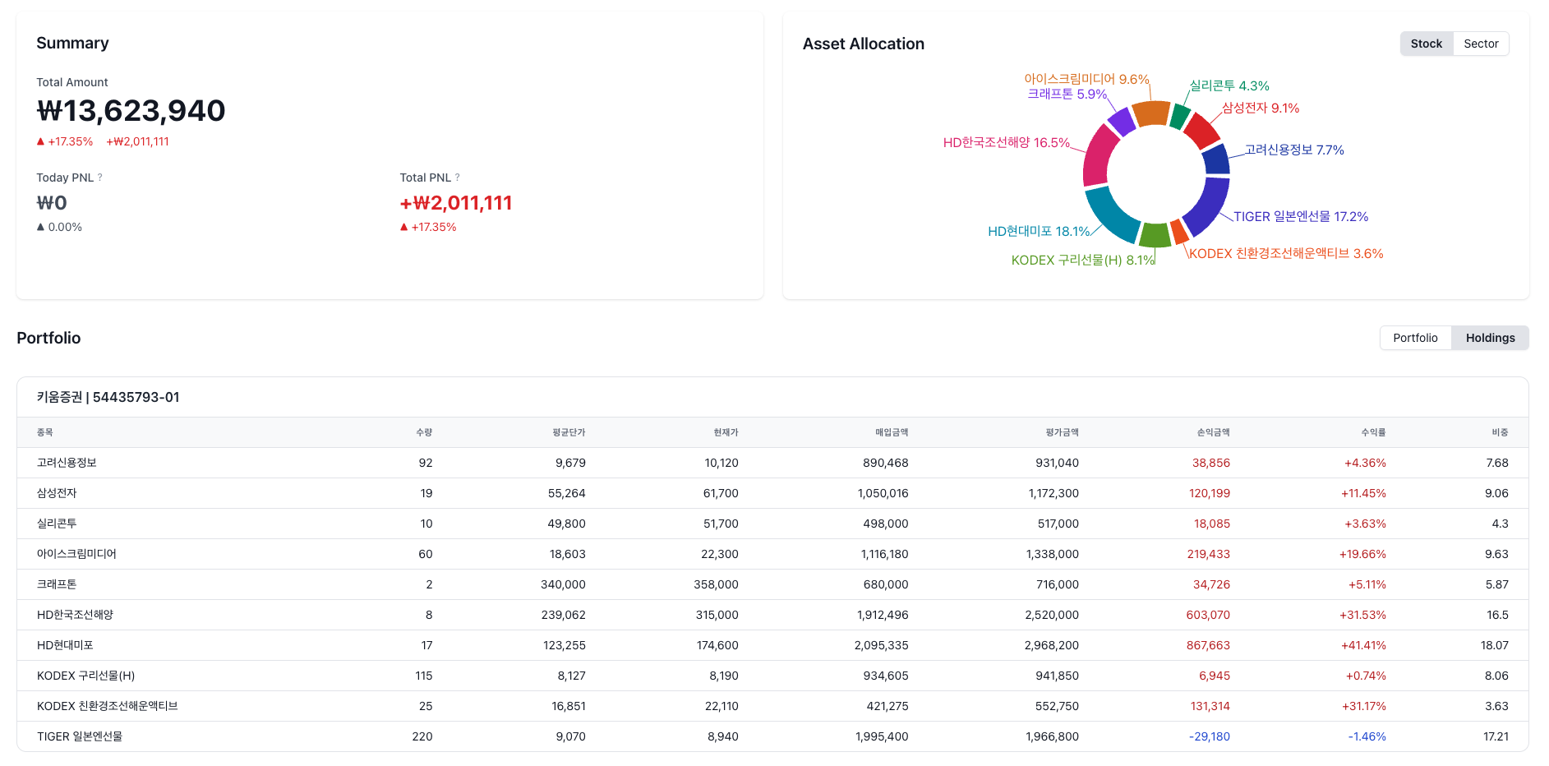Switch asset allocation to Sector view

[1481, 44]
